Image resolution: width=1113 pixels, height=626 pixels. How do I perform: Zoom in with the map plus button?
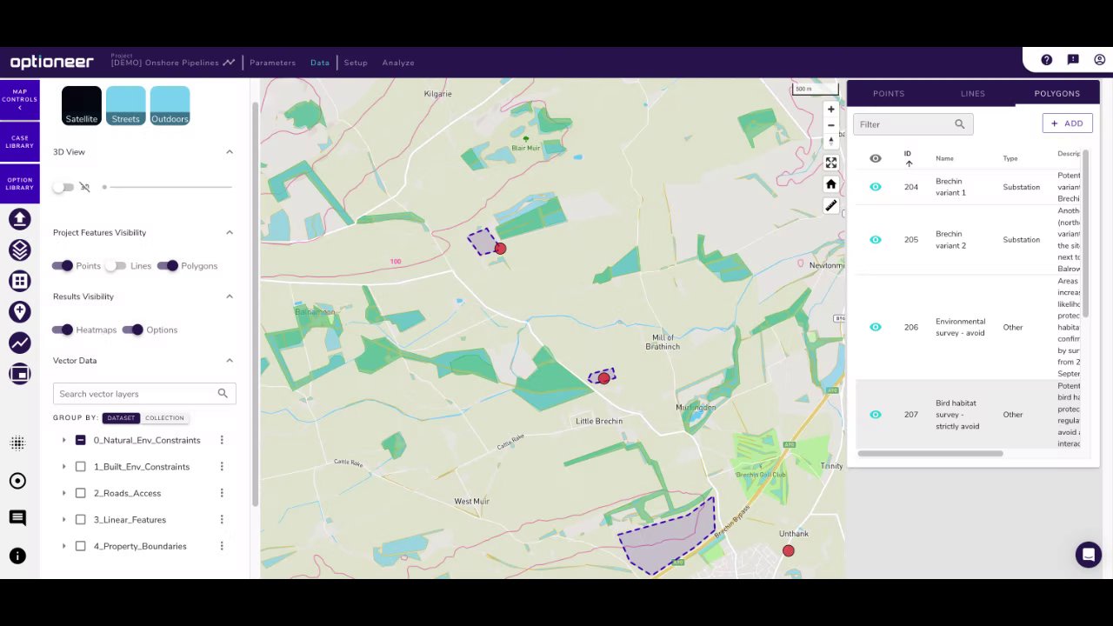[x=831, y=110]
